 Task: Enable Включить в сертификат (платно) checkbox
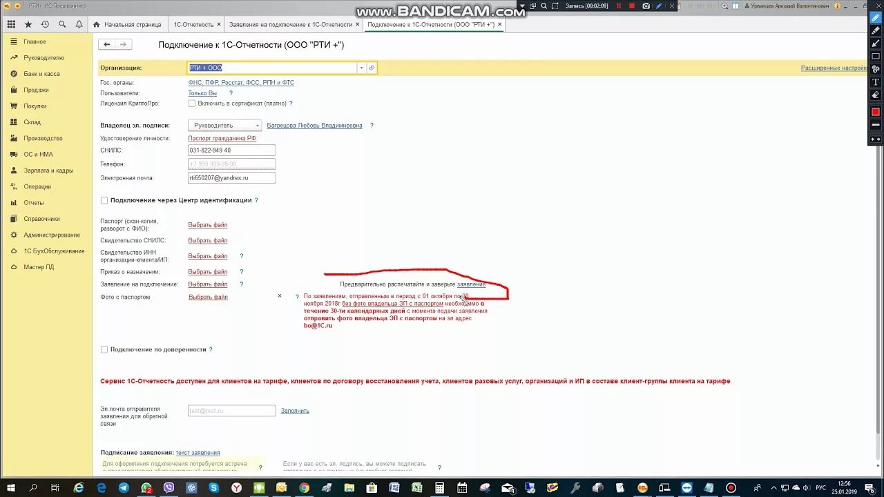pos(192,104)
